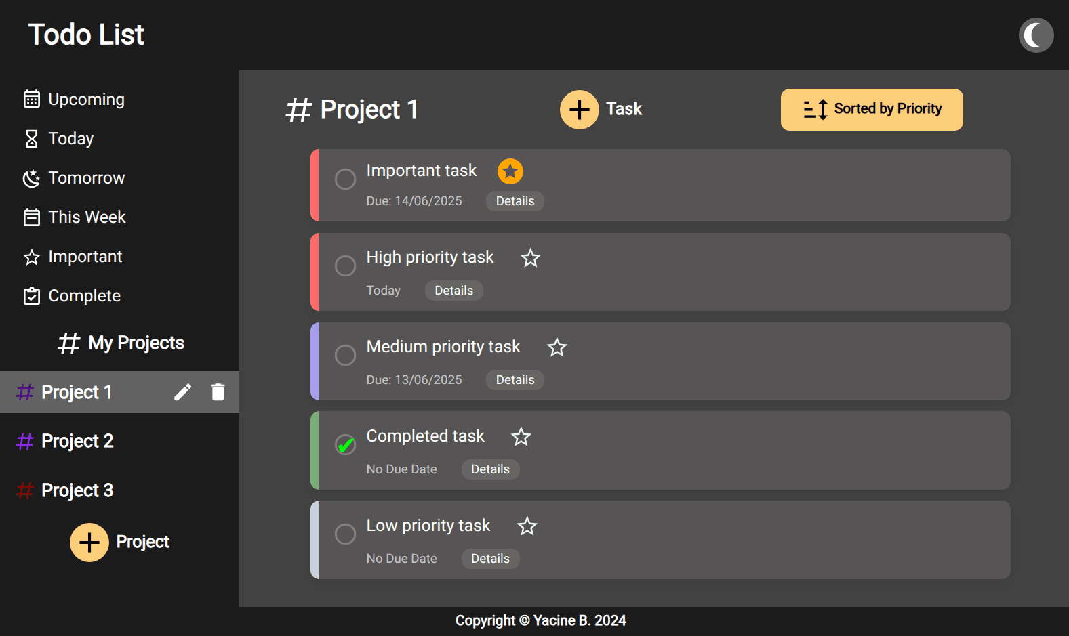
Task: Delete Project 1 with the trash icon
Action: click(x=218, y=392)
